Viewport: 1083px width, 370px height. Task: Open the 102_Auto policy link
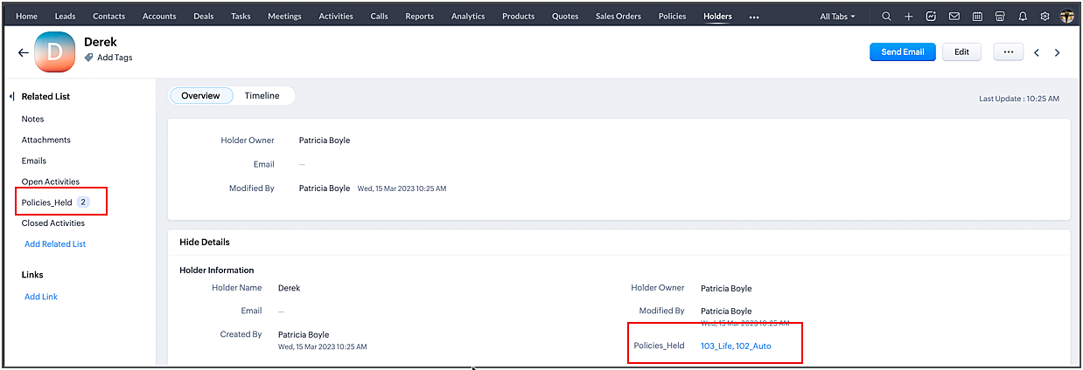753,346
